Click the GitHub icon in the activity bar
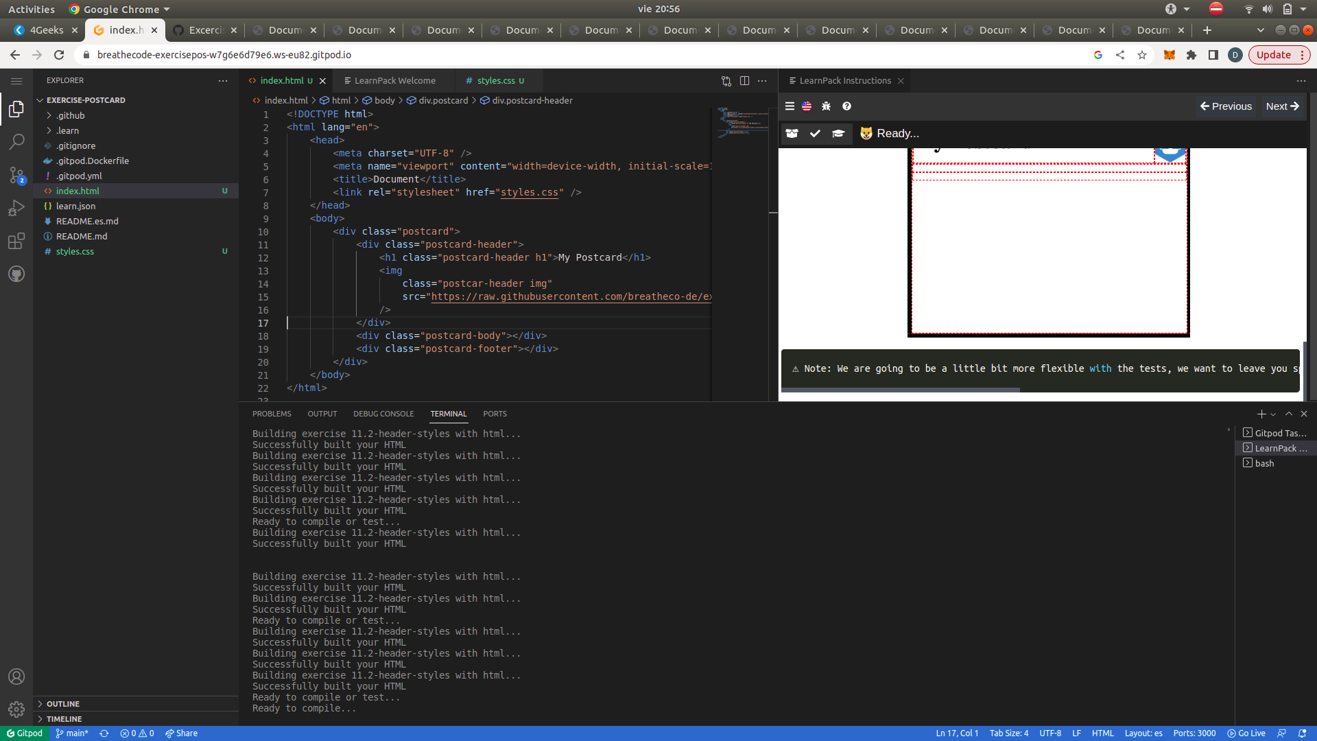 point(16,274)
